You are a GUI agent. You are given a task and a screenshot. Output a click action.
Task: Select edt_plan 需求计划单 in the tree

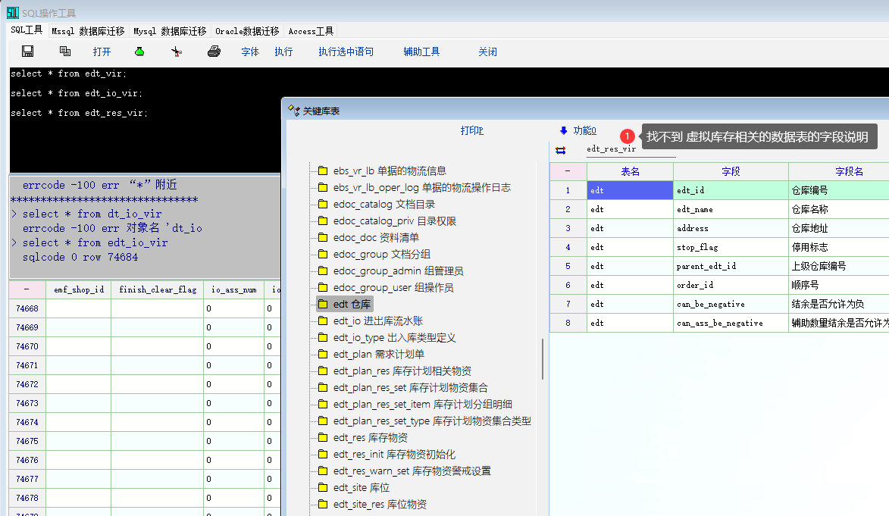[x=378, y=355]
